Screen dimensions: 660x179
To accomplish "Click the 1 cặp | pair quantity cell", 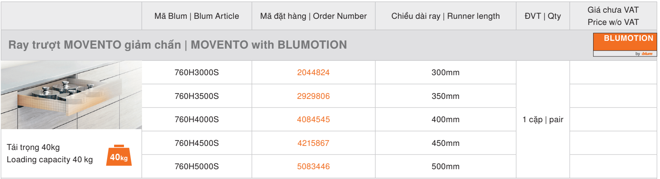I will coord(543,119).
